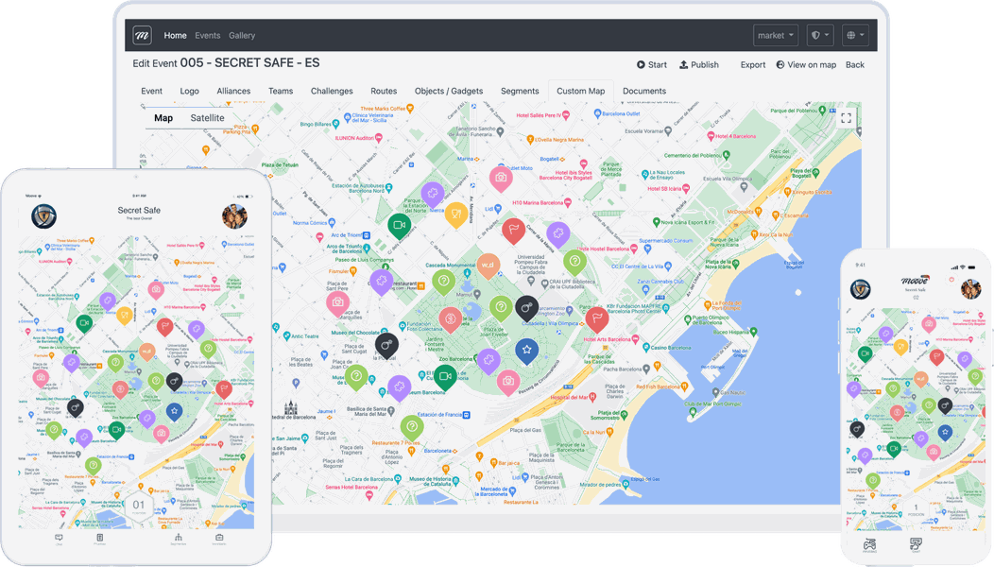The image size is (994, 567).
Task: Open the green video marker near Arc de Triomf
Action: point(400,225)
